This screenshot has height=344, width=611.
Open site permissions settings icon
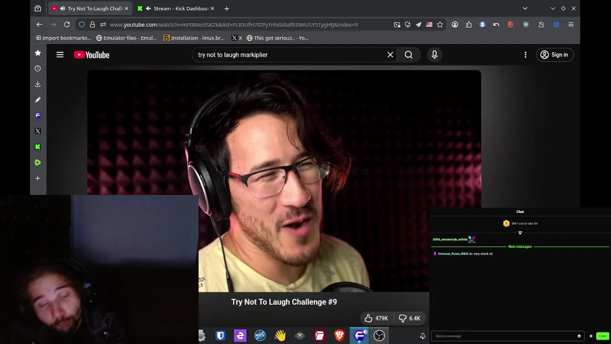[x=103, y=24]
